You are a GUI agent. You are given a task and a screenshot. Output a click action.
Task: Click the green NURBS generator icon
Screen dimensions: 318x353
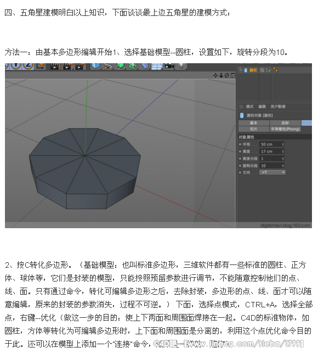[121, 66]
